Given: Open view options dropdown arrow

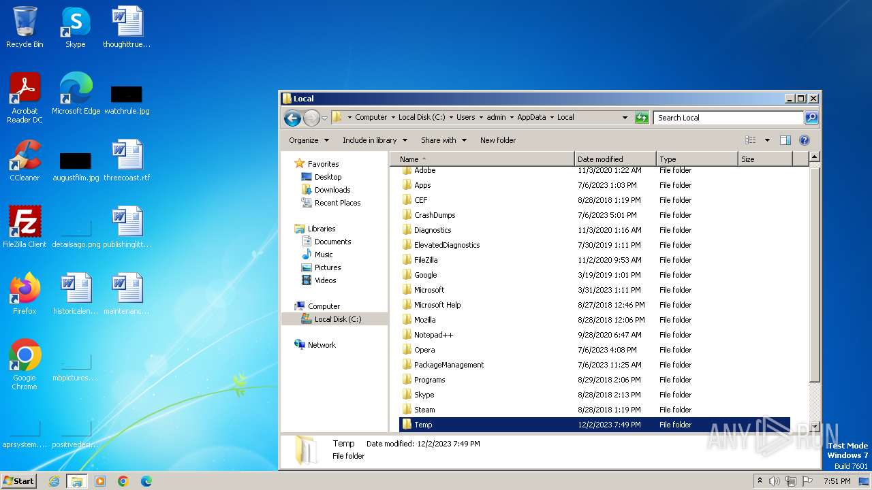Looking at the screenshot, I should pos(767,140).
